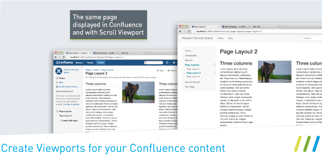Close the Page Layout 2 tab in Confluence window
The image size is (322, 157).
(x=90, y=53)
